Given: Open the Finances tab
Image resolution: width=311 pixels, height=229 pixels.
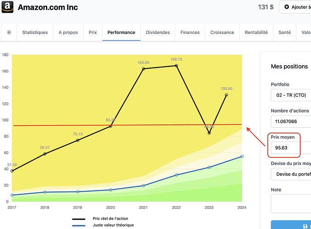Looking at the screenshot, I should pos(190,32).
